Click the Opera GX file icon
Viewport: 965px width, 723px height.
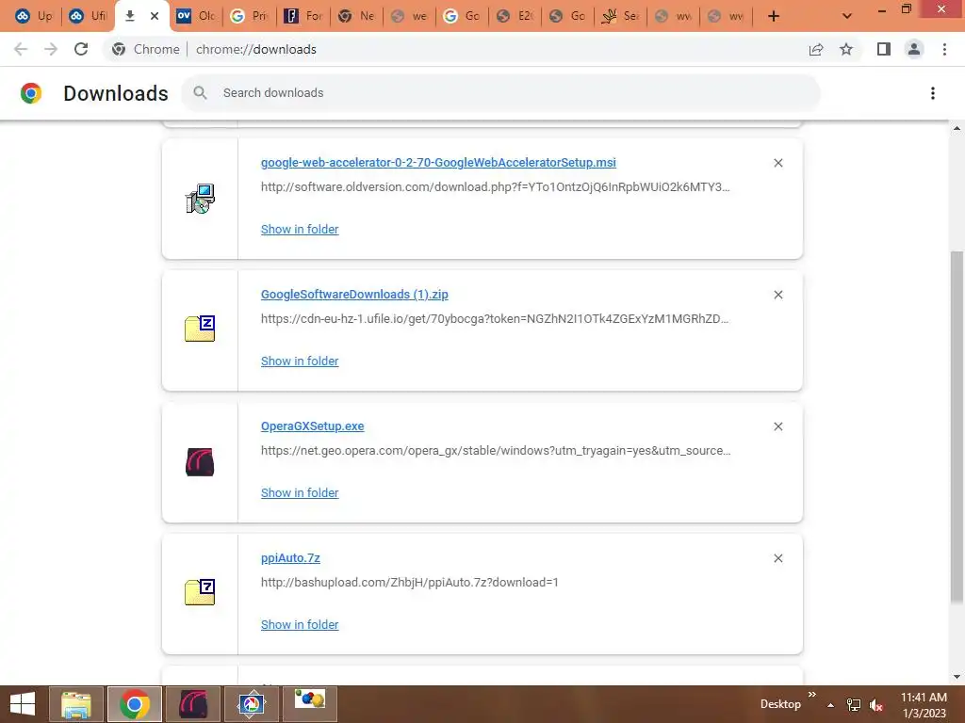coord(200,461)
